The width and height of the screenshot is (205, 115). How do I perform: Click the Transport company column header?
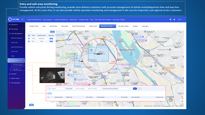(59, 97)
